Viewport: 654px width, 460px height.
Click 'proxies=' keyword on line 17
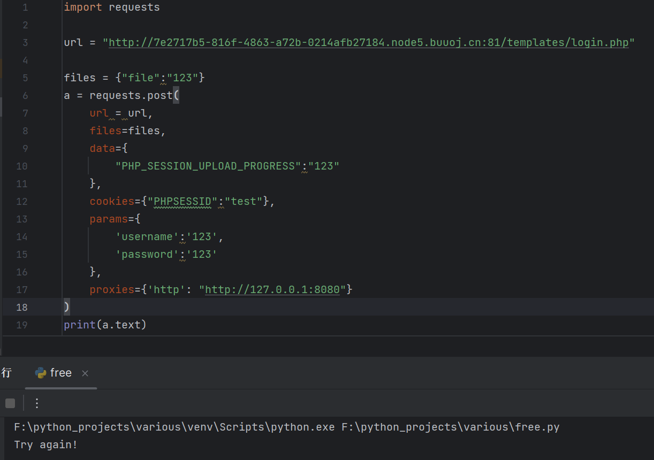point(115,289)
